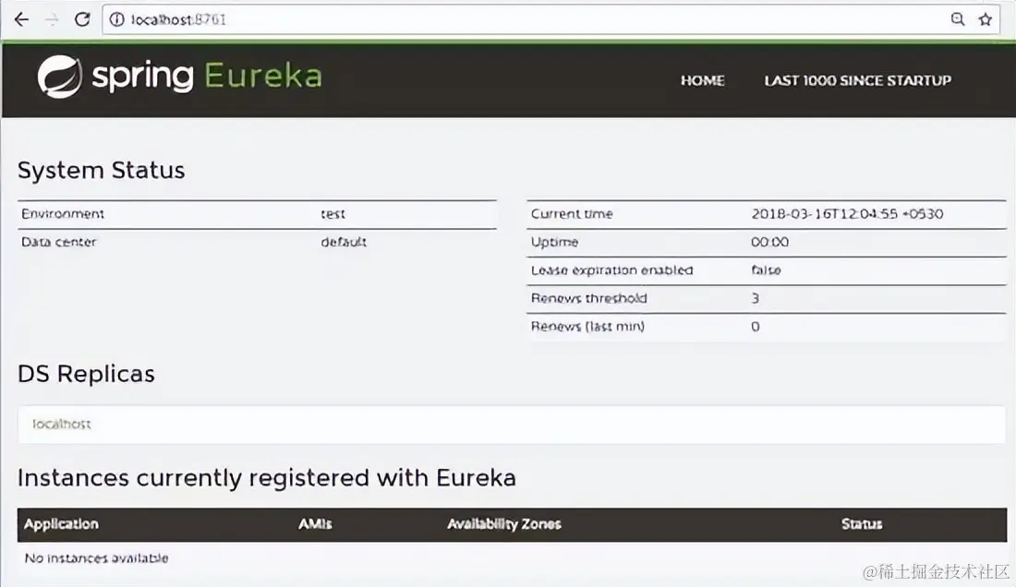
Task: Click the AMIs column header
Action: coord(315,524)
